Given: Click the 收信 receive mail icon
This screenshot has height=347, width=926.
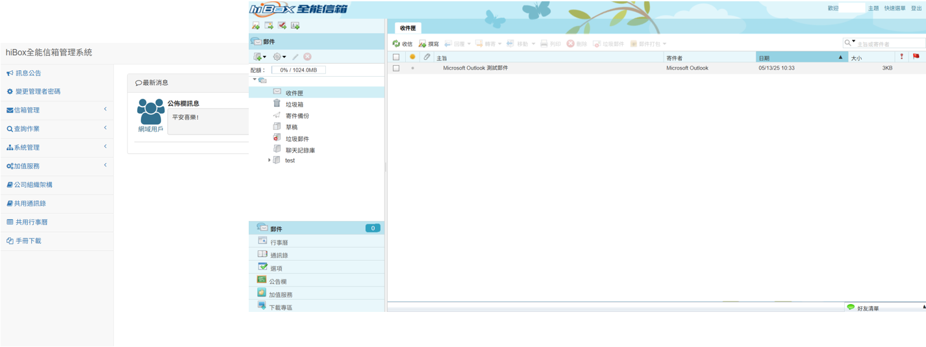Looking at the screenshot, I should pyautogui.click(x=396, y=44).
